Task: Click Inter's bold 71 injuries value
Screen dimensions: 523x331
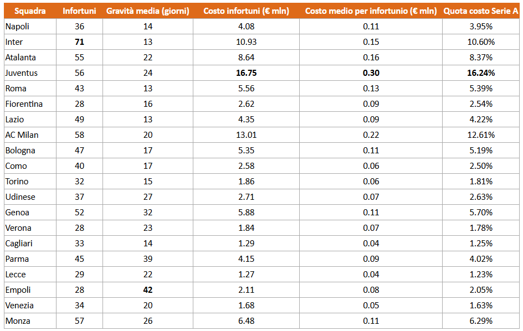Action: click(x=80, y=42)
